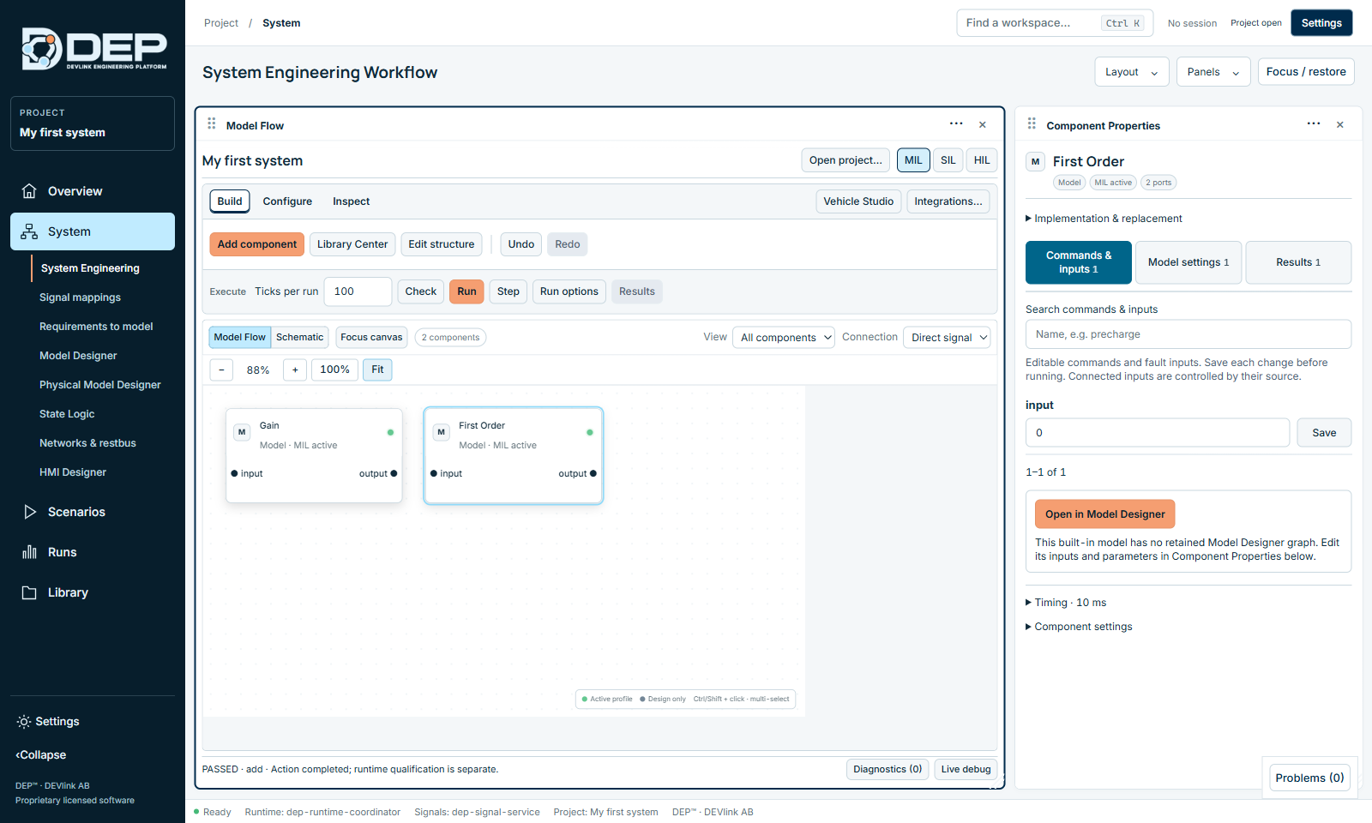1372x823 pixels.
Task: Select MIL execution mode
Action: [x=913, y=160]
